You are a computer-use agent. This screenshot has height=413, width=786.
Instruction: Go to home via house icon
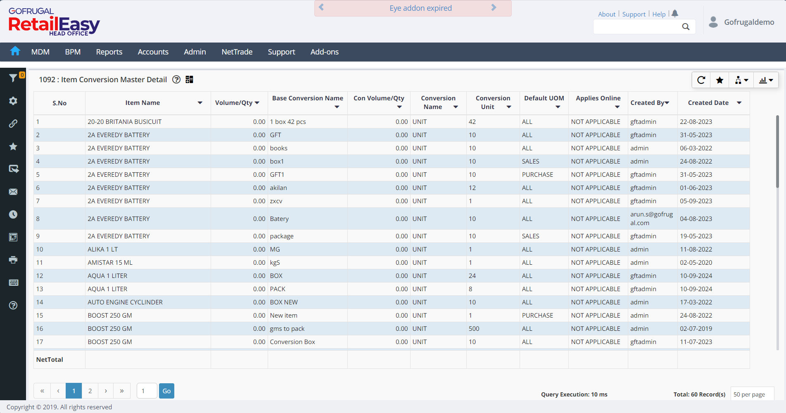(15, 51)
